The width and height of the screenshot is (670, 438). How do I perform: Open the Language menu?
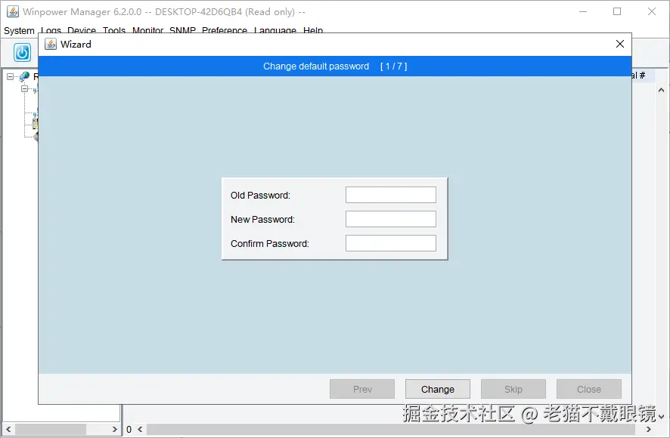(275, 30)
